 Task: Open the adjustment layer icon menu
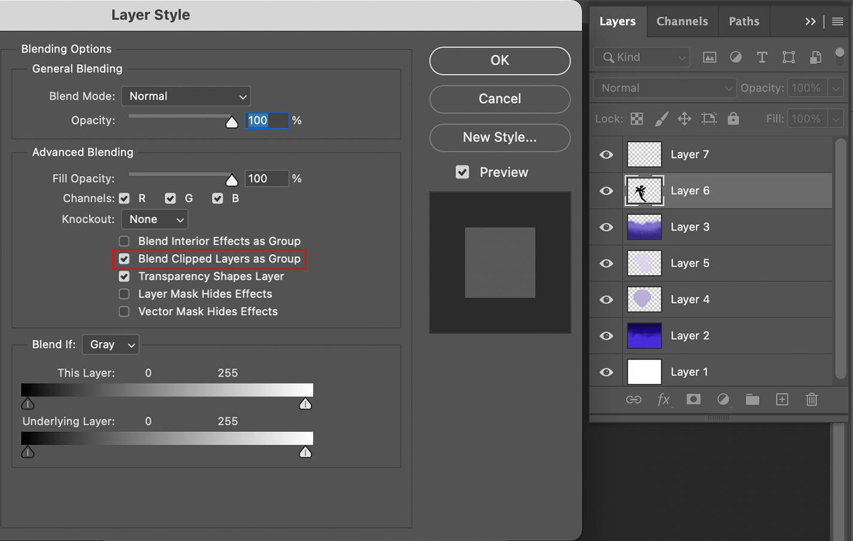click(x=723, y=400)
